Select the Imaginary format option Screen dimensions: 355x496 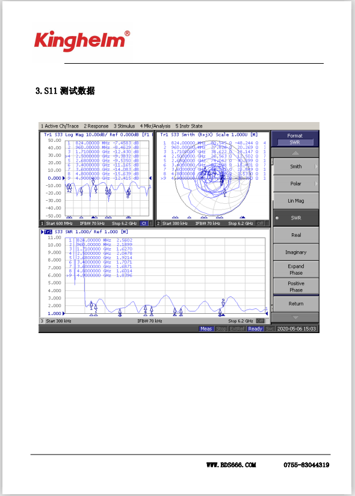point(296,252)
